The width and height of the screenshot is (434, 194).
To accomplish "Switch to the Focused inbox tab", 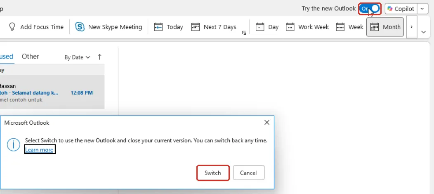I will click(6, 56).
